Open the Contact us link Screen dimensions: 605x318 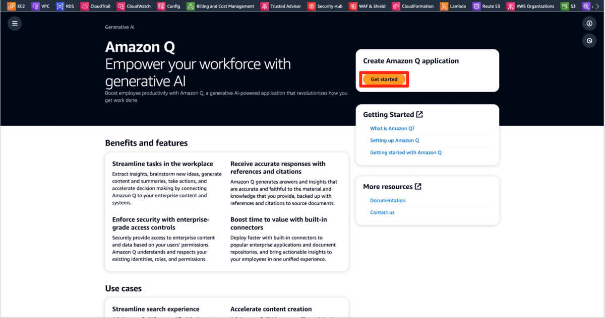[x=382, y=212]
